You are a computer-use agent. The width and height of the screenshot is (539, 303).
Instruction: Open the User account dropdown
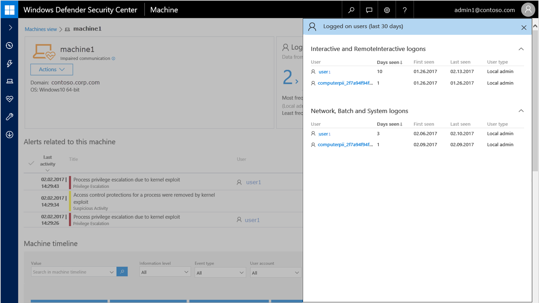pyautogui.click(x=276, y=273)
